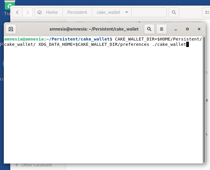
Task: Click the file manager forward arrow
Action: [28, 12]
